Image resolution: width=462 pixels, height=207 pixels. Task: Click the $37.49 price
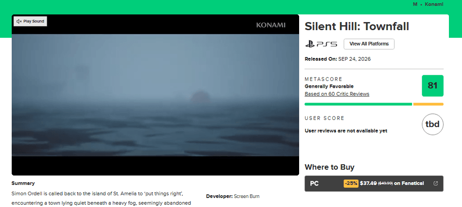tap(368, 184)
